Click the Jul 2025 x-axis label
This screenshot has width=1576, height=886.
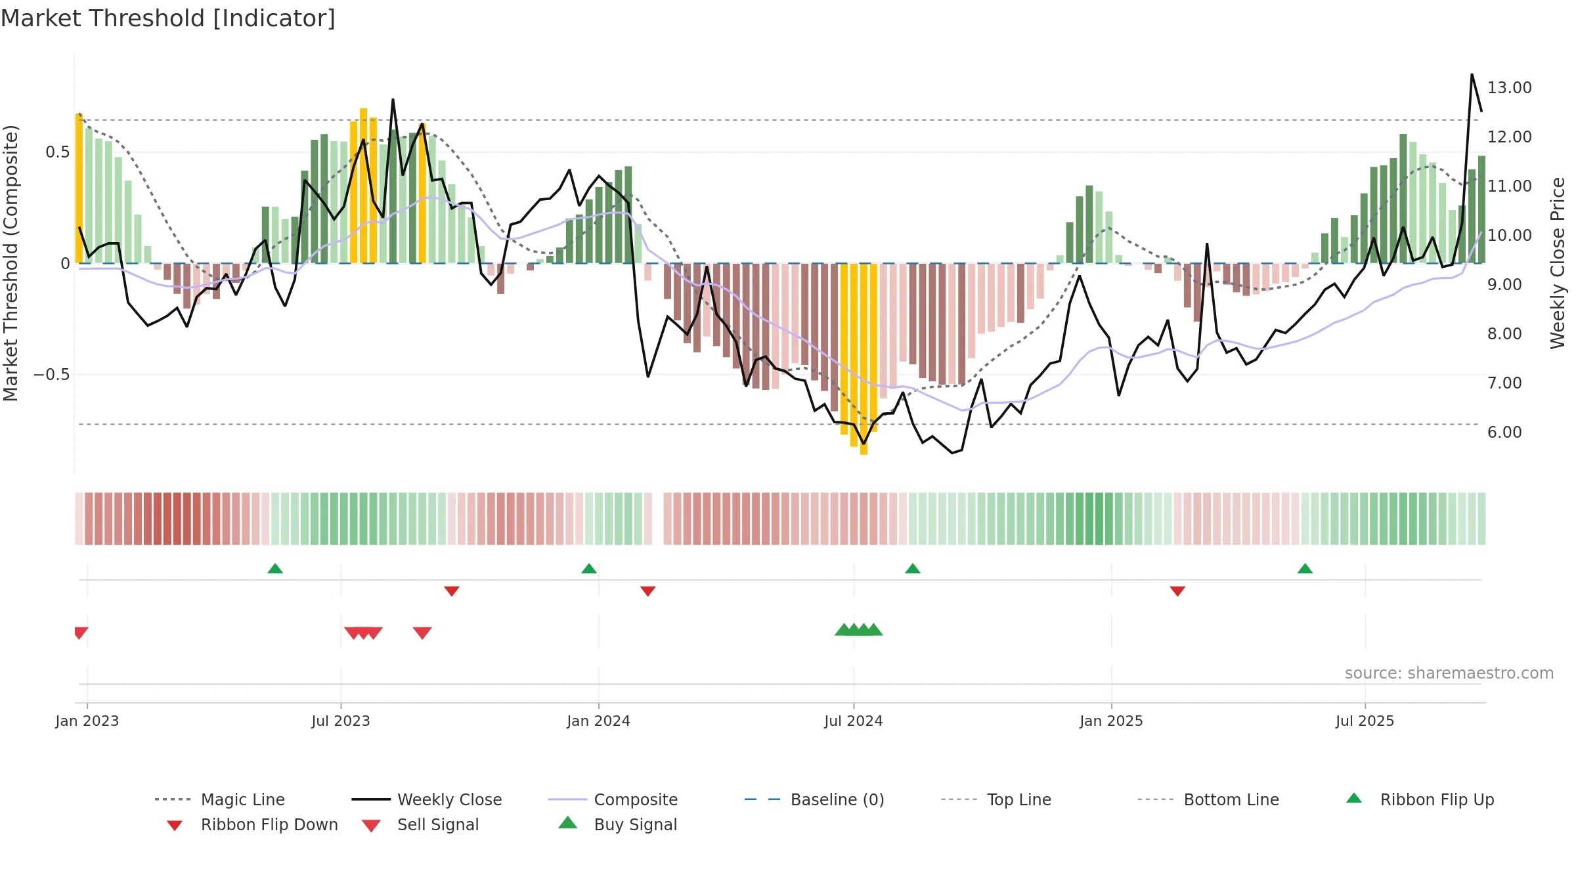(x=1365, y=721)
